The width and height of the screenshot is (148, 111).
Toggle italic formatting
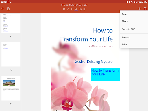[68, 9]
